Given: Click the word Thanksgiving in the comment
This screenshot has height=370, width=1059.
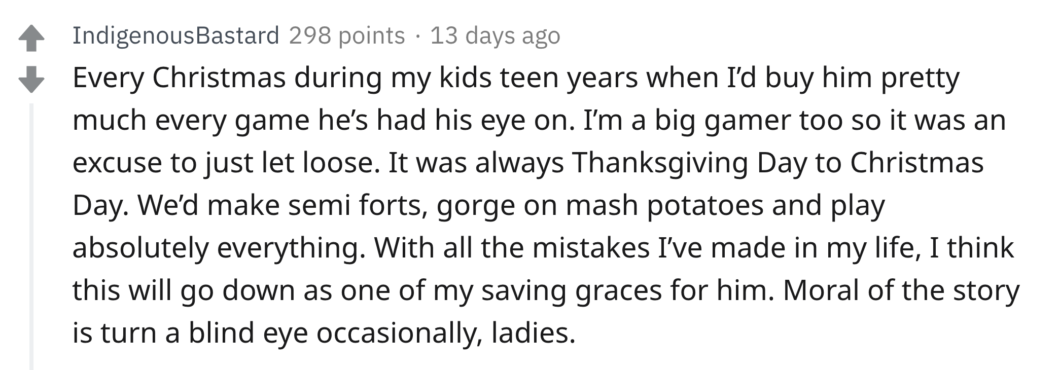Looking at the screenshot, I should [660, 163].
